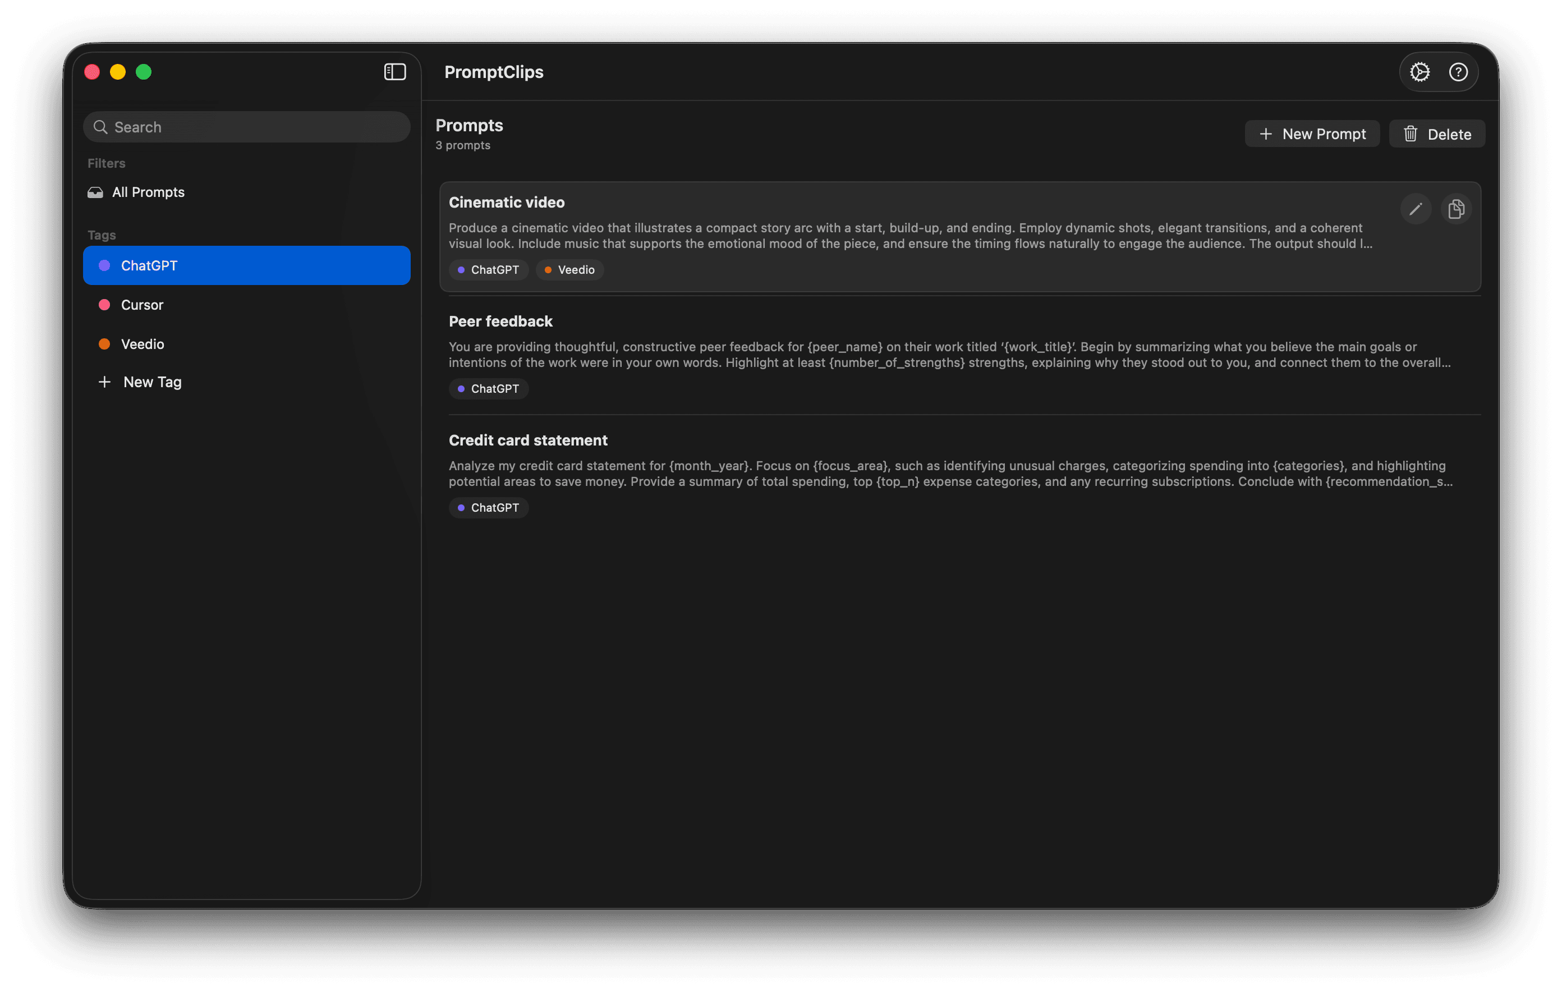Click the plus icon beside New Tag
The image size is (1562, 992).
coord(104,382)
